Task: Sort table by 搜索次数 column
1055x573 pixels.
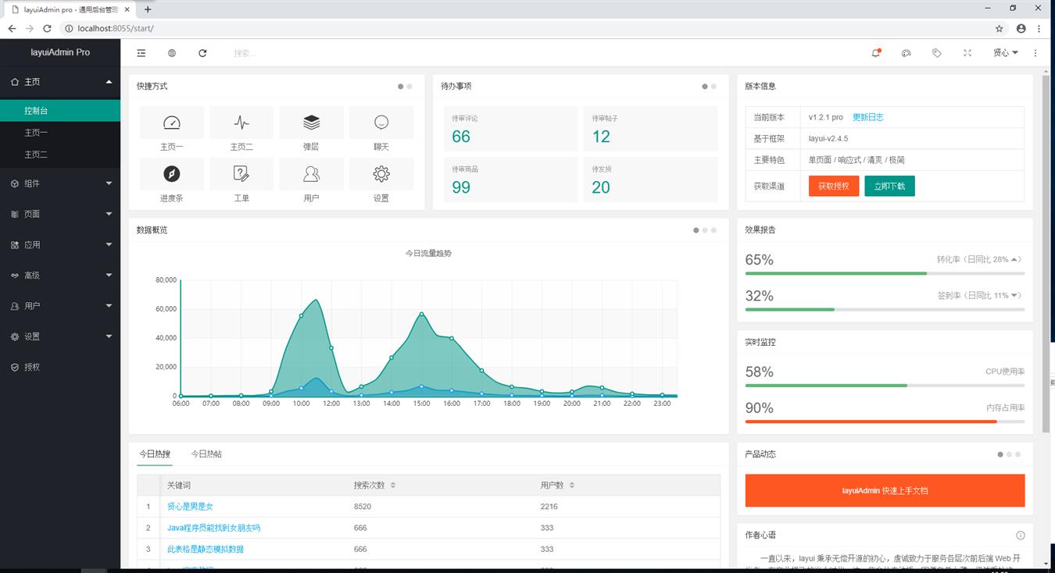Action: point(392,485)
